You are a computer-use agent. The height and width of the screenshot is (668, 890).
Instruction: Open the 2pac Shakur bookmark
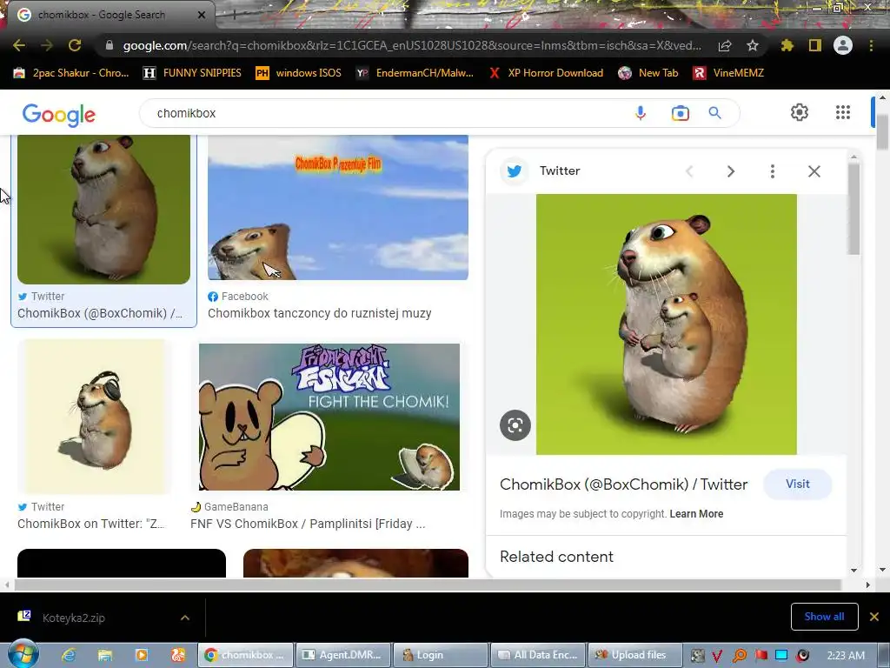tap(71, 73)
